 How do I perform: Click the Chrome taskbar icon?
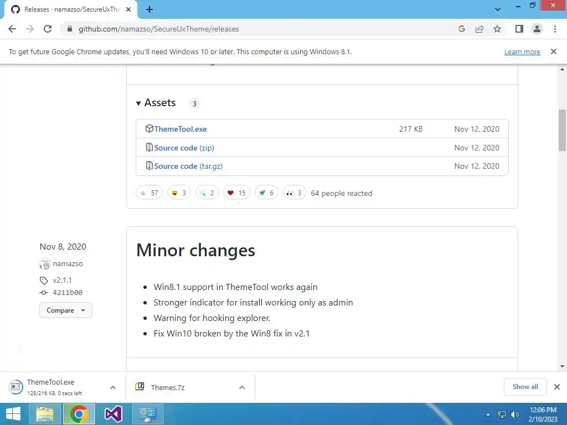coord(79,414)
